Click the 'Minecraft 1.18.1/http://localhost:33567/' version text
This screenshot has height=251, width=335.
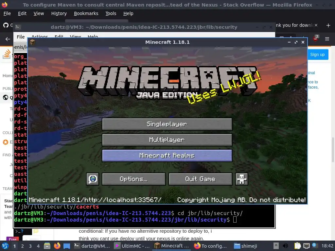[95, 200]
